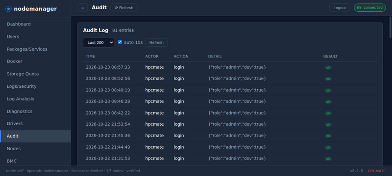This screenshot has height=176, width=392.
Task: Click ok badge in the 21:31:53 row
Action: click(x=328, y=159)
